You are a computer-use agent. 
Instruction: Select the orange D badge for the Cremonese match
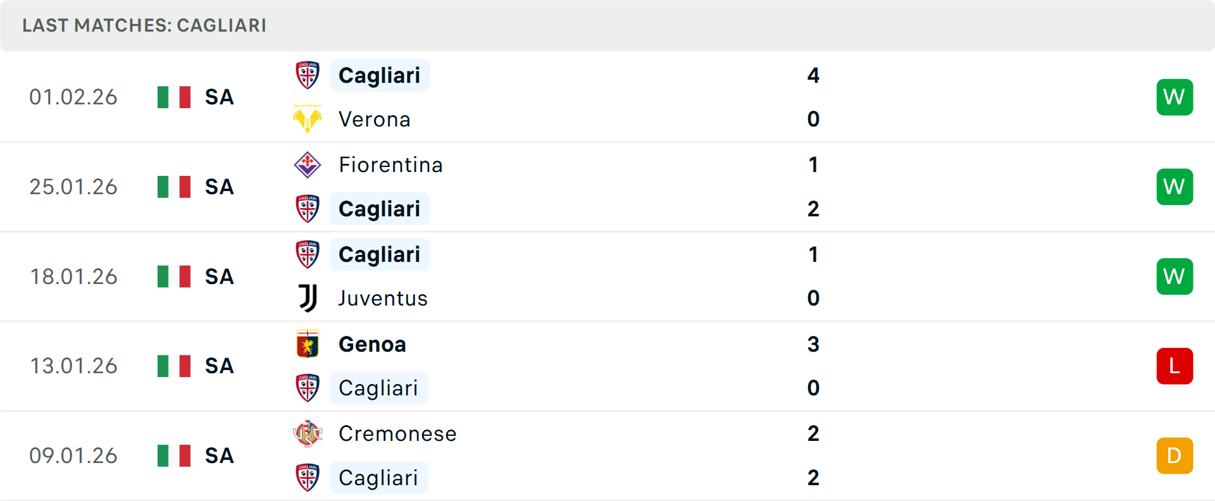coord(1174,455)
